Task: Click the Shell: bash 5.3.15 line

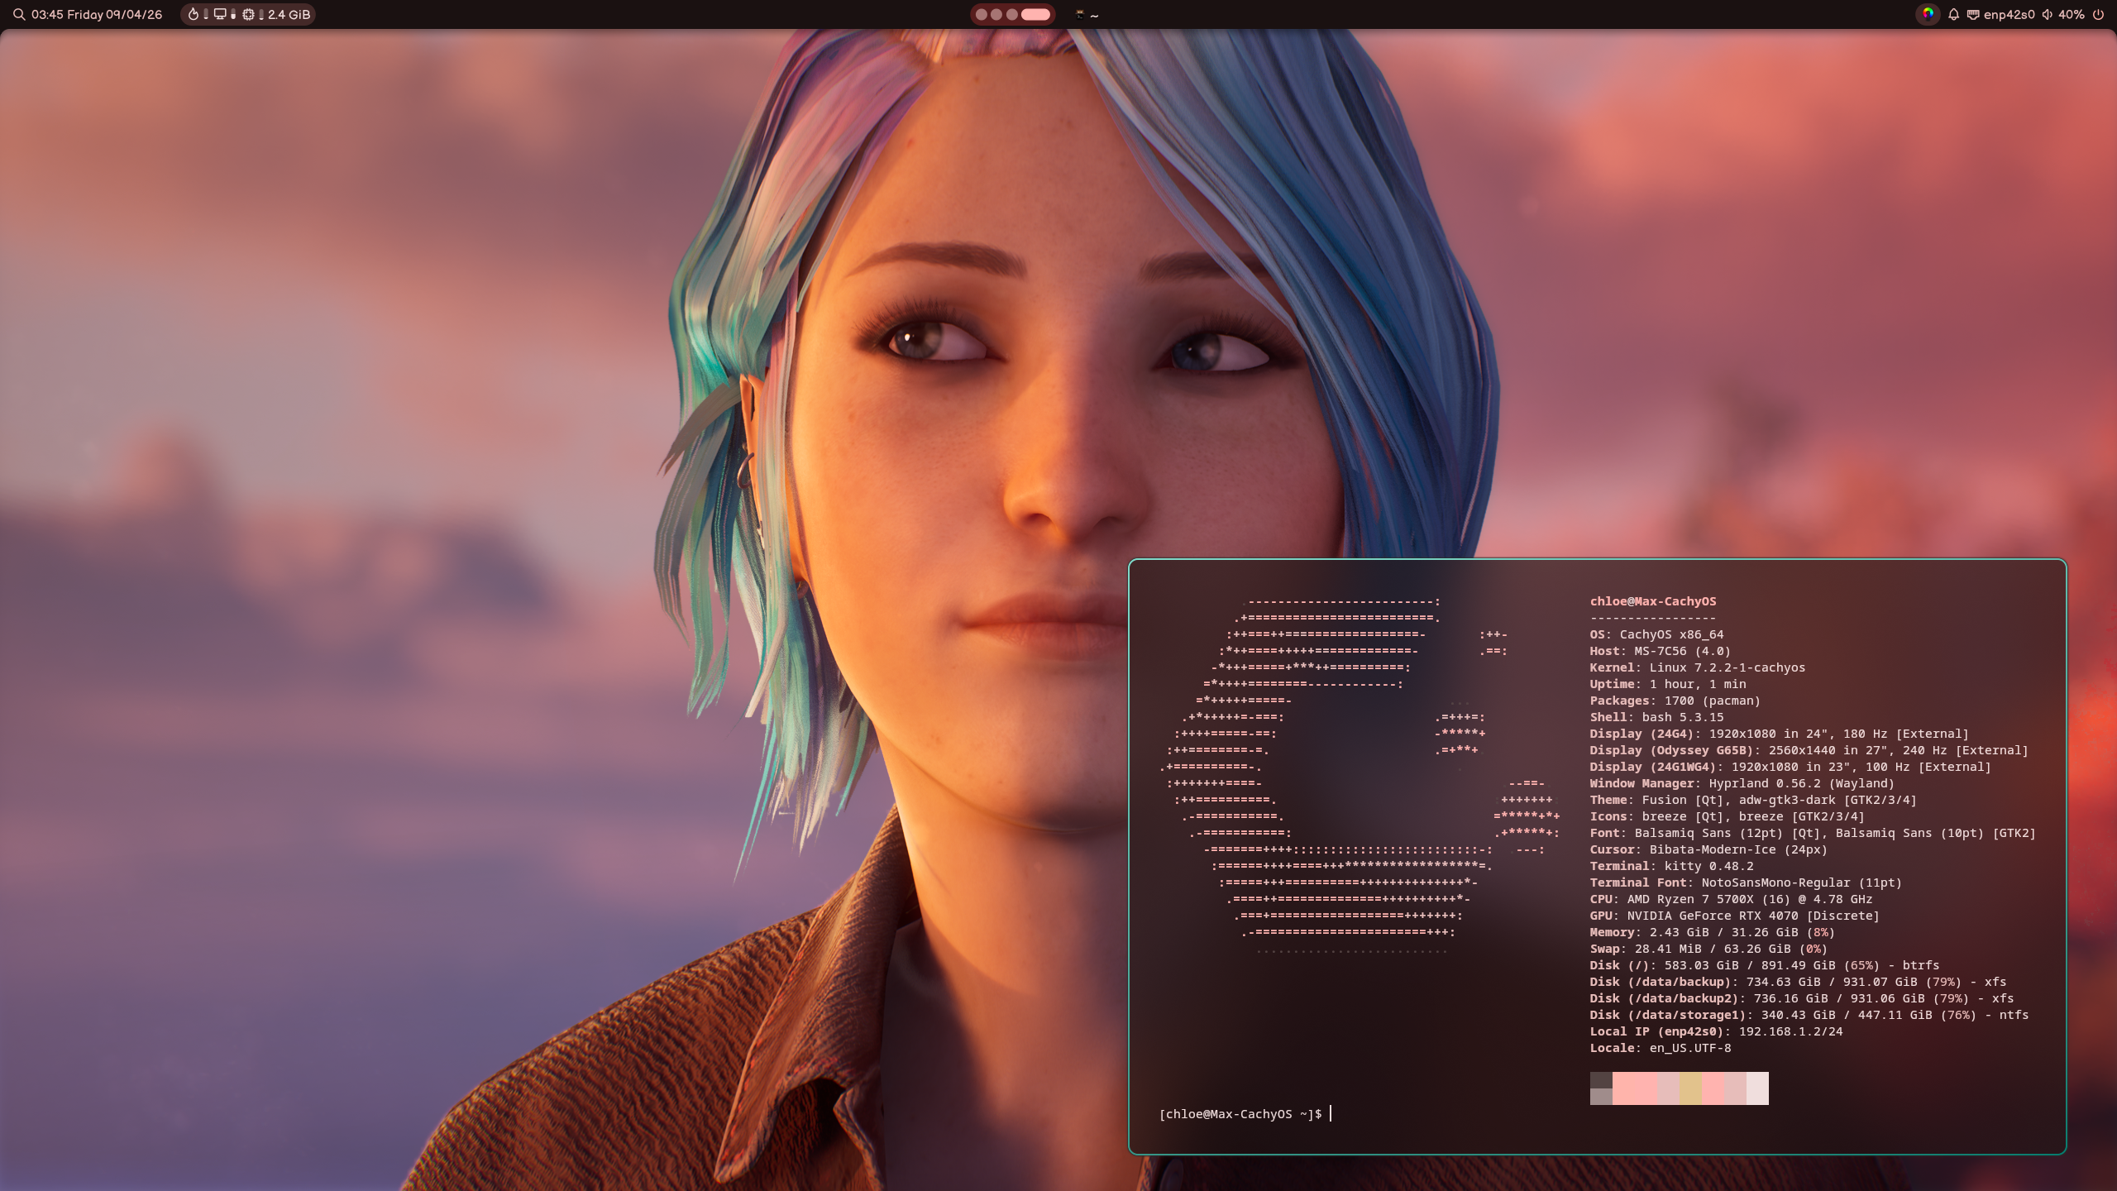Action: coord(1656,717)
